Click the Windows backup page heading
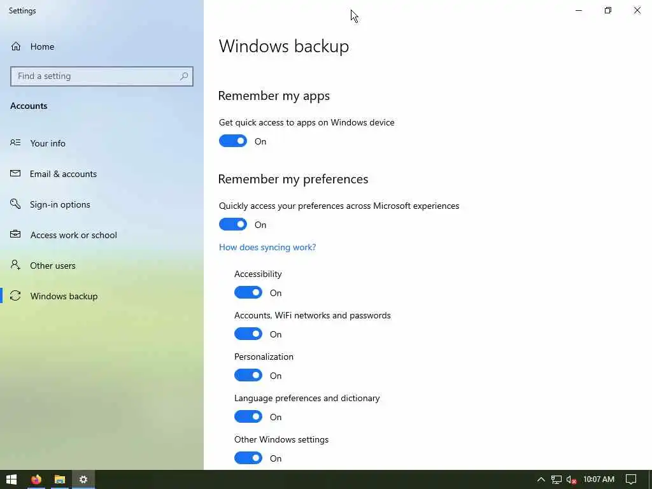The height and width of the screenshot is (489, 652). 284,46
